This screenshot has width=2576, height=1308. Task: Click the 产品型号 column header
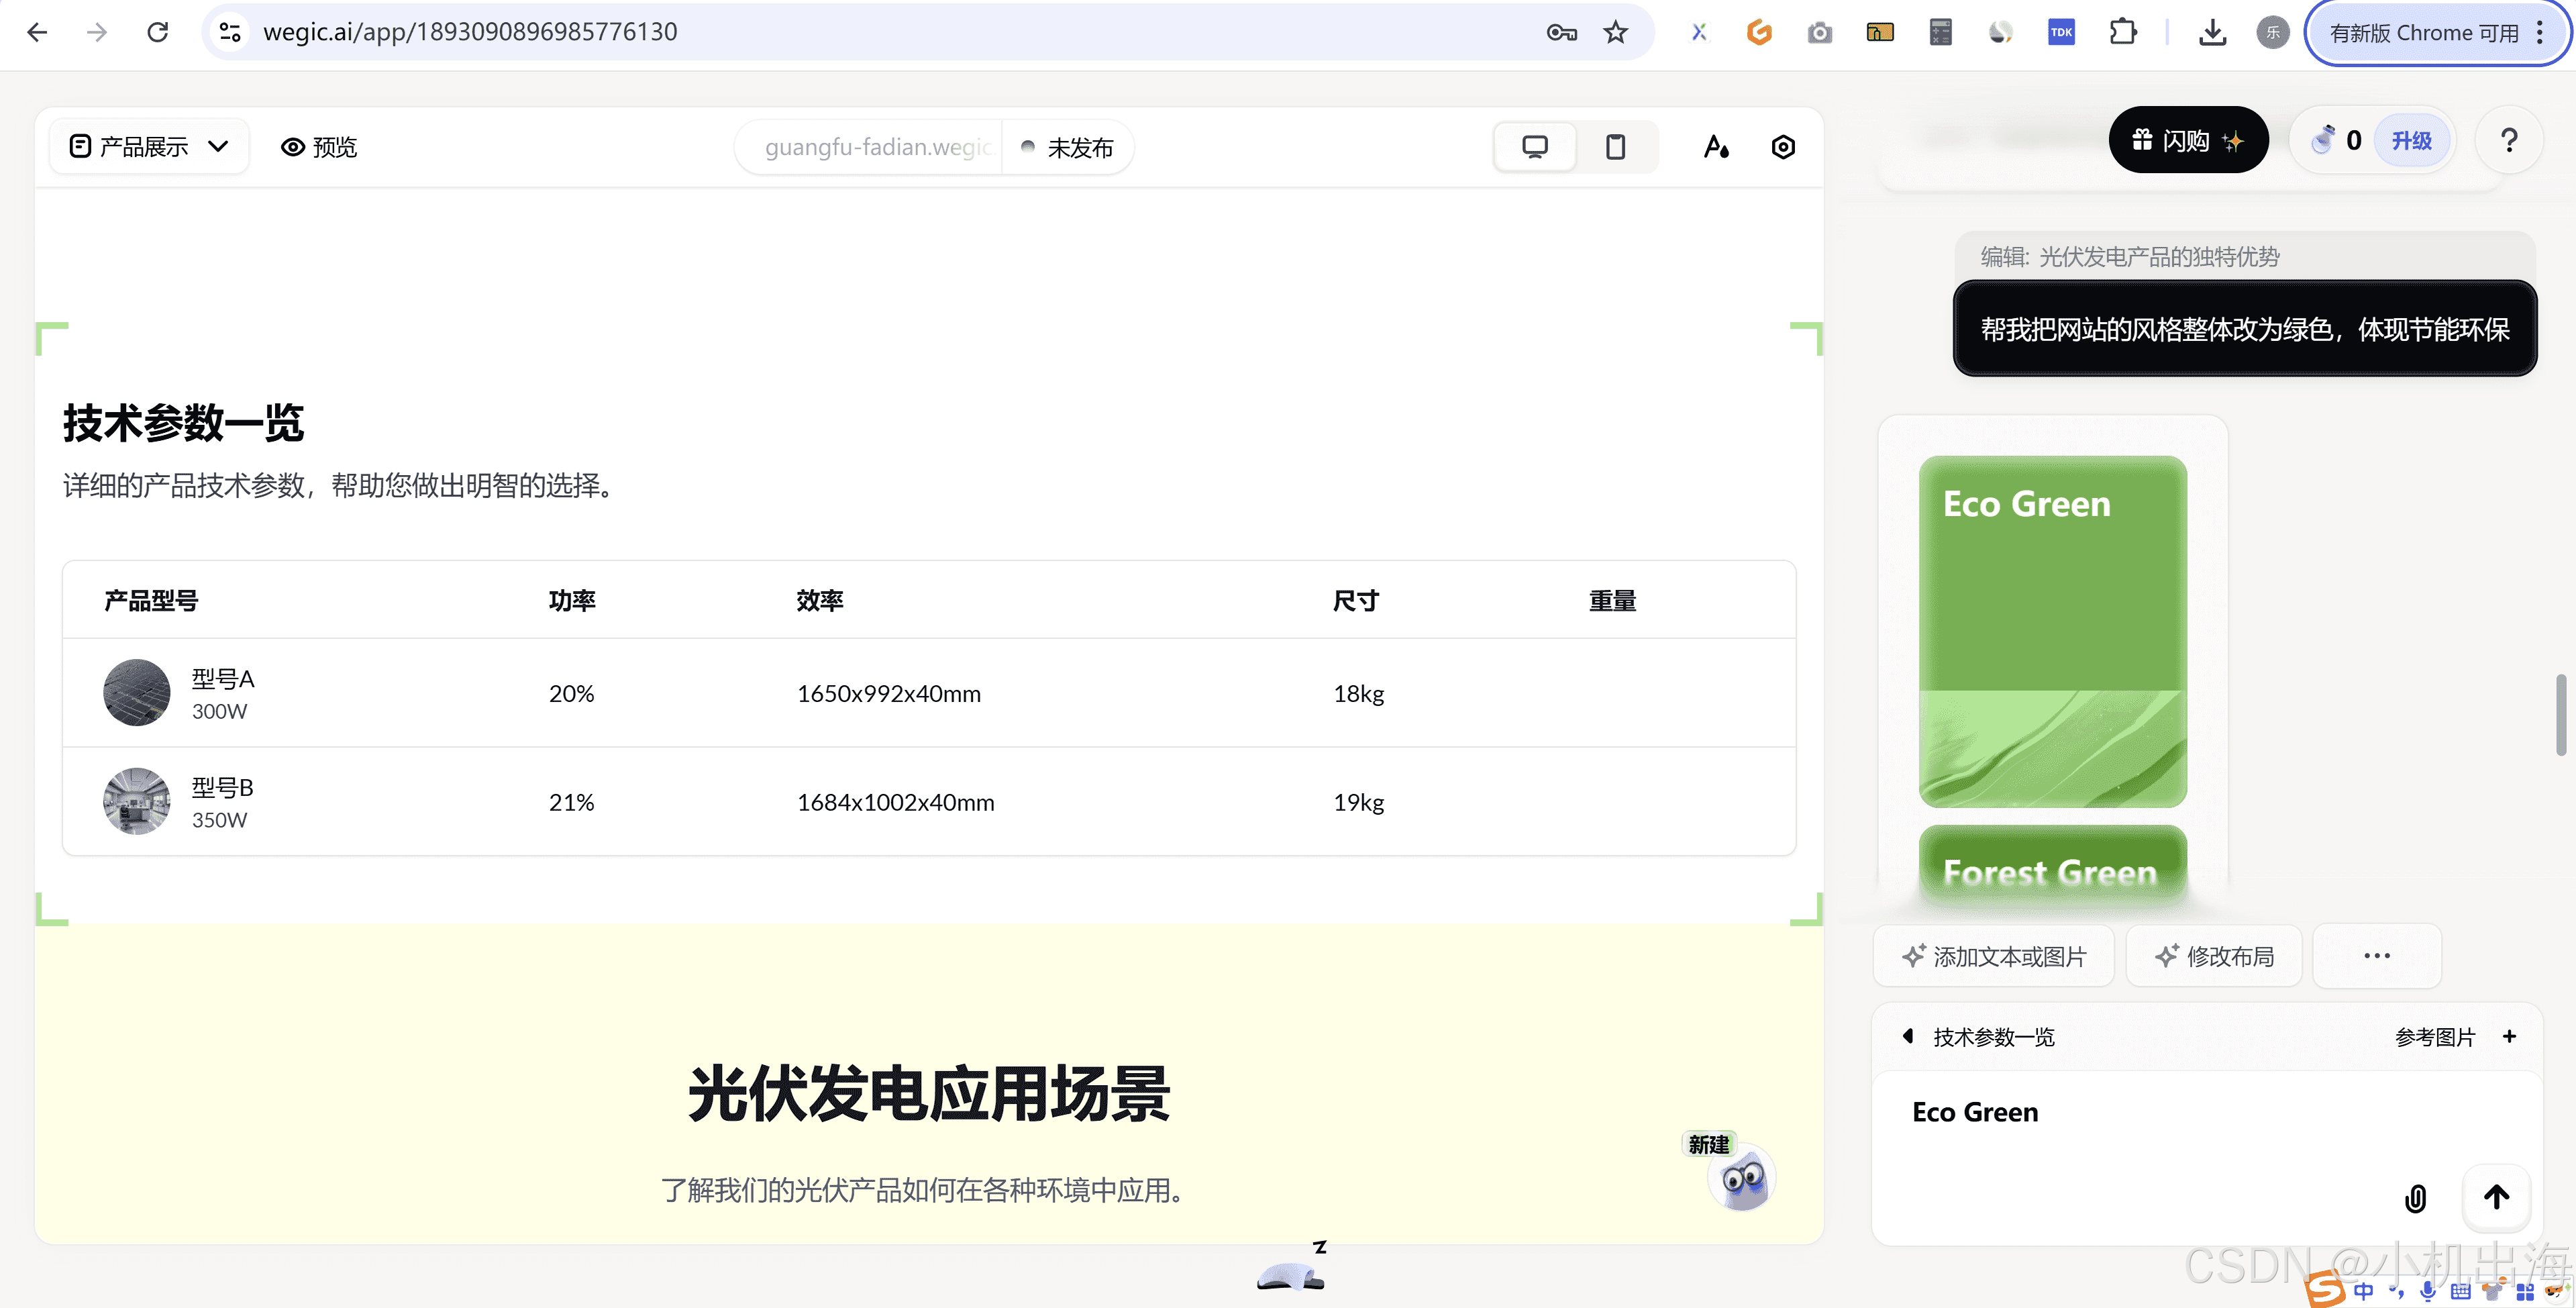point(151,600)
